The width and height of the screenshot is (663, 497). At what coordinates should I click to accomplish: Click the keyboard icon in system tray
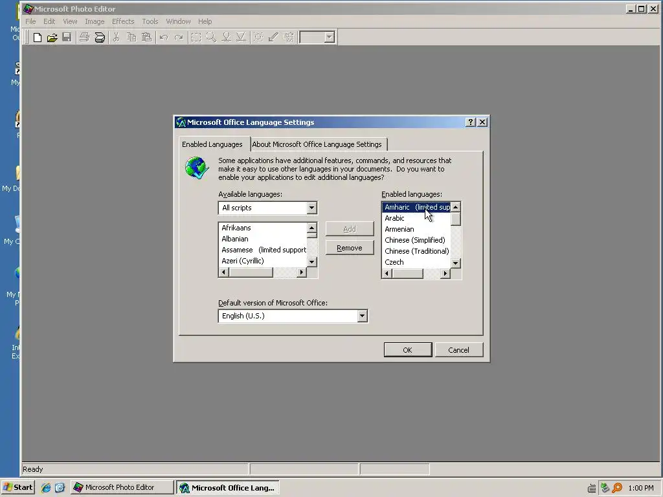point(592,489)
